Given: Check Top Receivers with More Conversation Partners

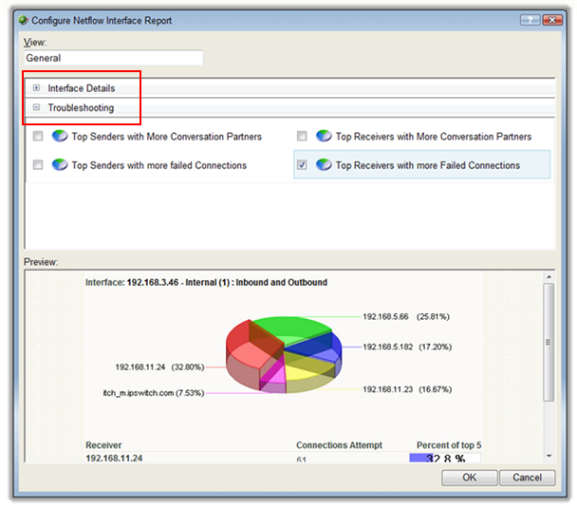Looking at the screenshot, I should (x=302, y=137).
